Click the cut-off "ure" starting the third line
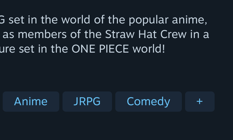The height and width of the screenshot is (140, 233). 7,50
